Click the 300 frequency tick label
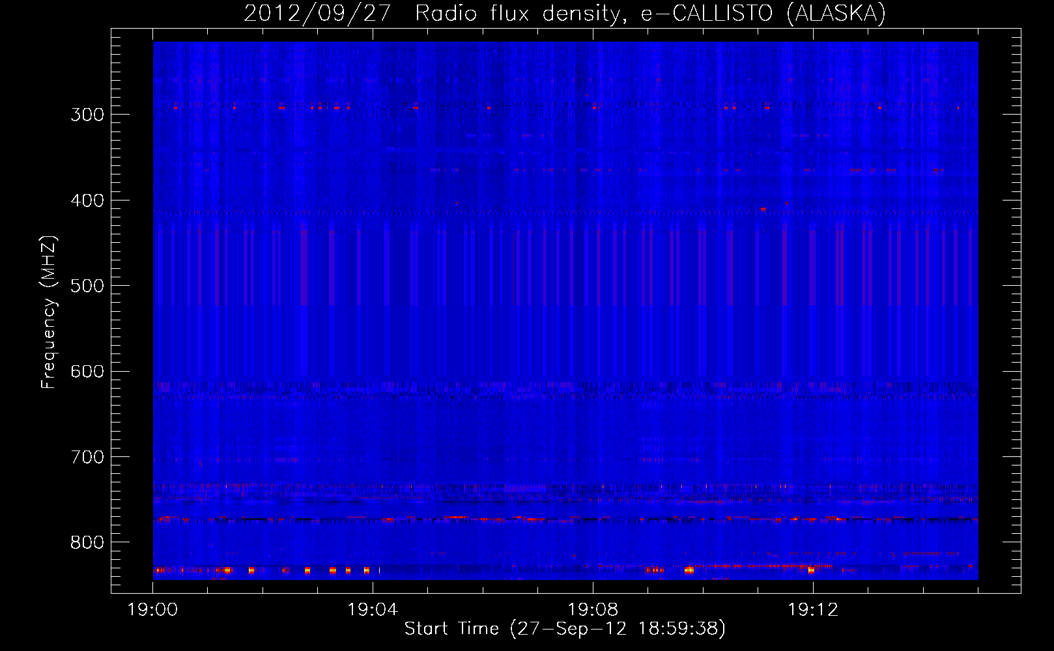1054x651 pixels. [x=87, y=115]
